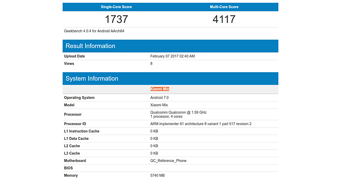Click the BIOS label
342x180 pixels.
tap(68, 168)
